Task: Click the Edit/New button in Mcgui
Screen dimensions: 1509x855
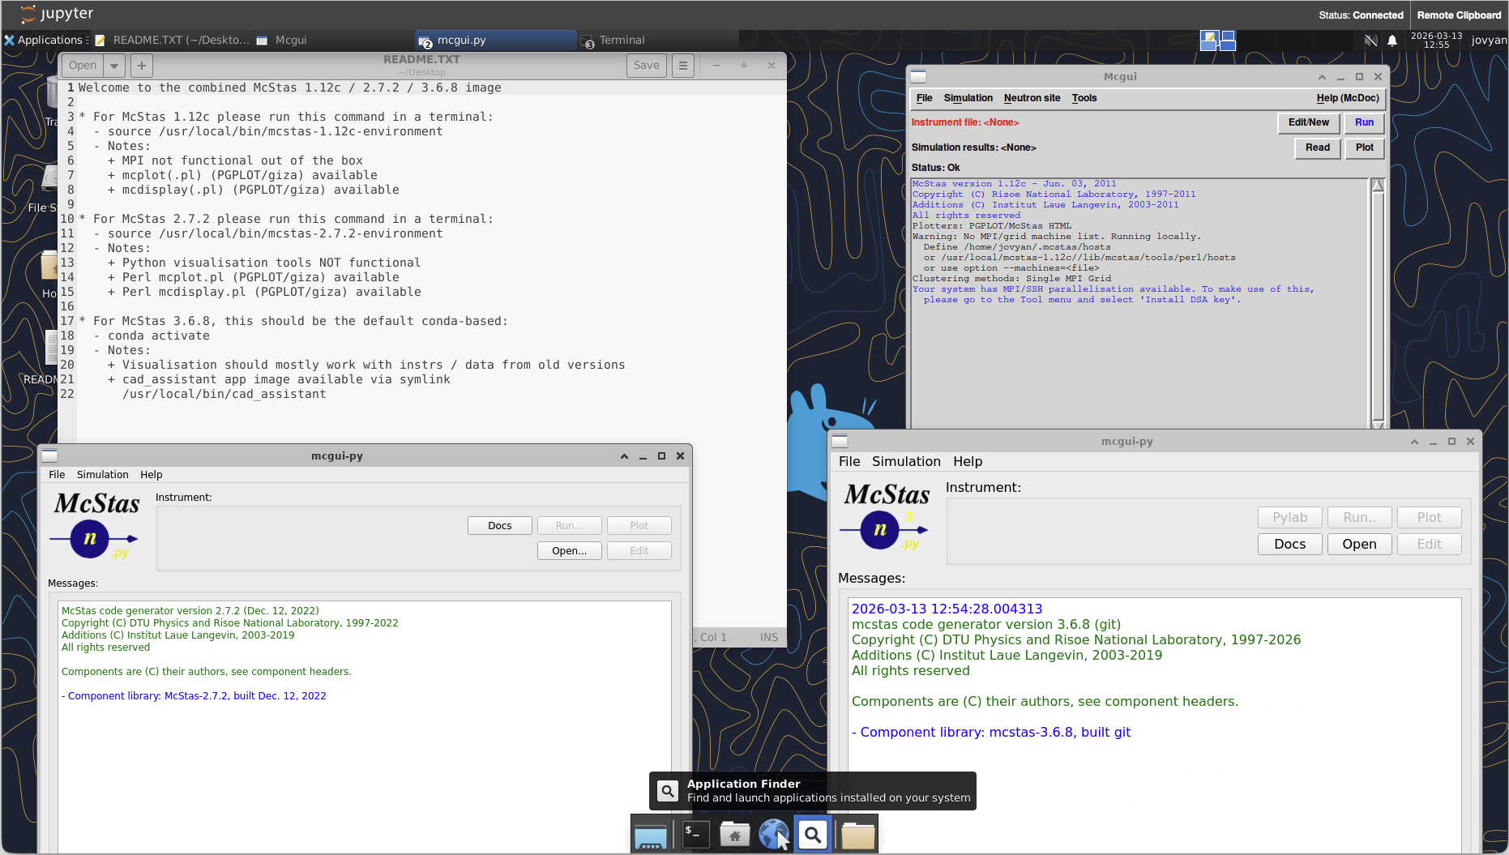Action: 1308,122
